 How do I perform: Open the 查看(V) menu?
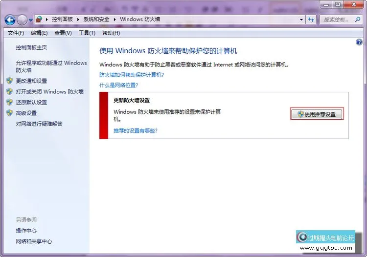tap(63, 33)
